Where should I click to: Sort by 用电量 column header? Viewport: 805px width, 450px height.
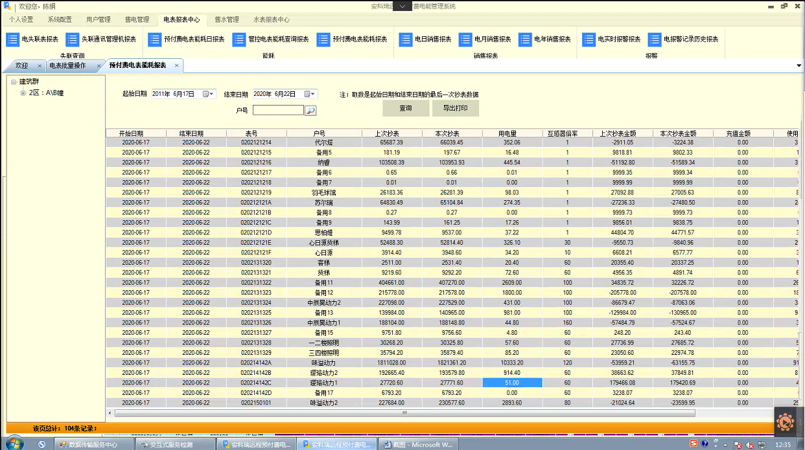pyautogui.click(x=512, y=133)
